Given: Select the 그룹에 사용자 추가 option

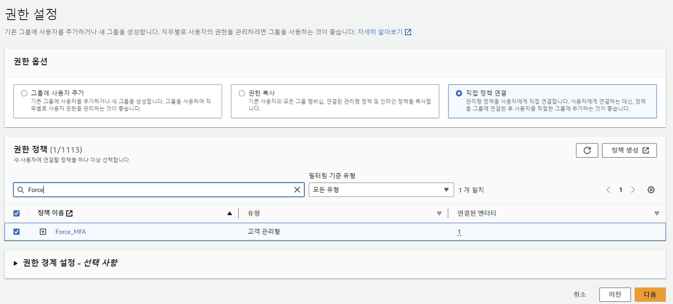Looking at the screenshot, I should (x=24, y=93).
